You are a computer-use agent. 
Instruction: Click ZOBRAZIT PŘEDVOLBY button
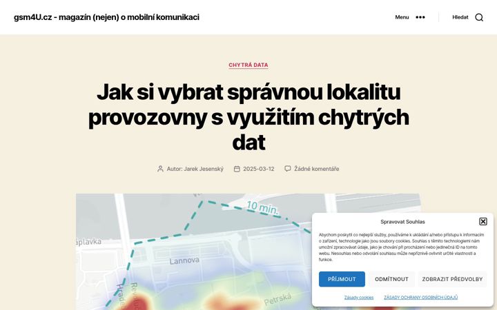pyautogui.click(x=452, y=279)
